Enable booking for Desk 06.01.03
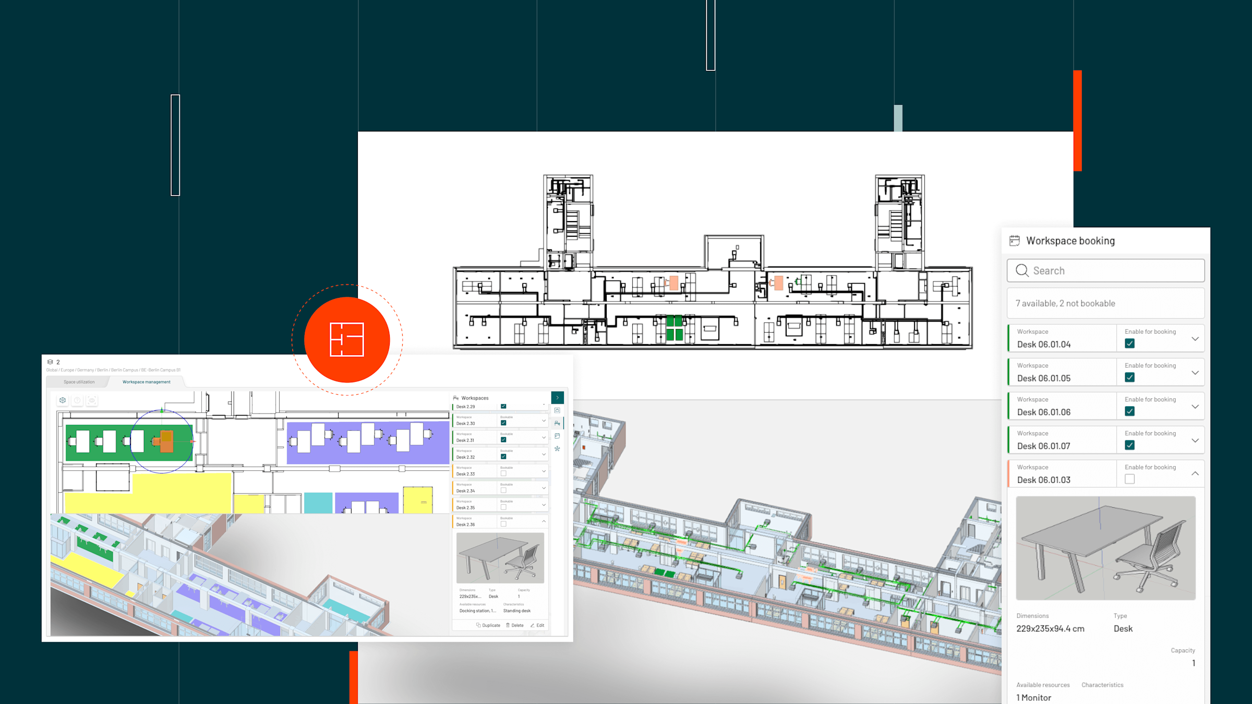Screen dimensions: 1252x704 (1130, 479)
